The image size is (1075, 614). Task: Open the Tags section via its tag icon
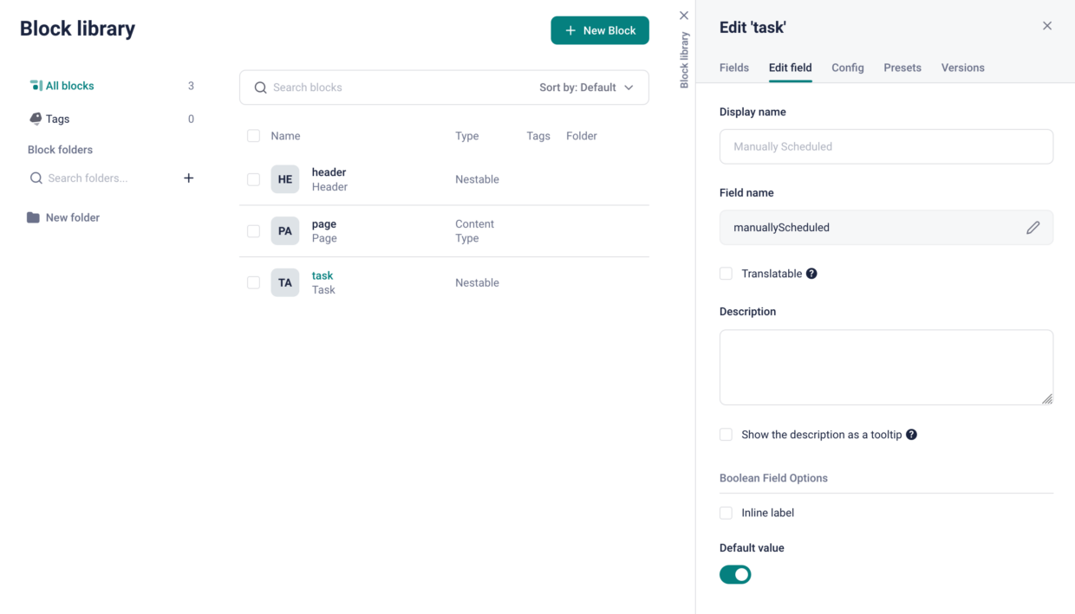[36, 119]
